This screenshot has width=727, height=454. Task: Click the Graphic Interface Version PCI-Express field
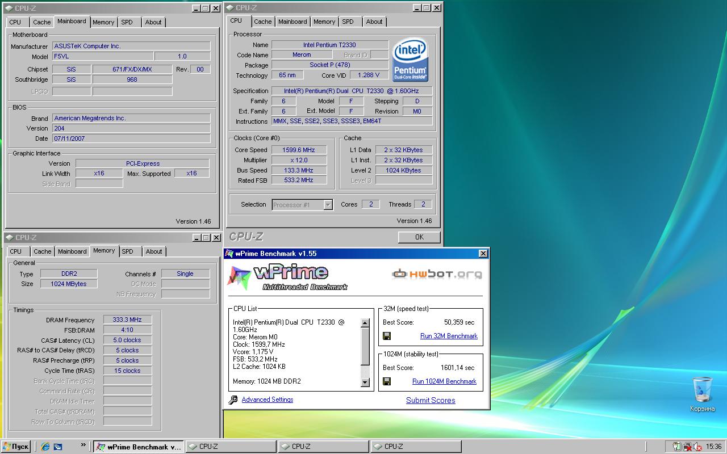143,163
